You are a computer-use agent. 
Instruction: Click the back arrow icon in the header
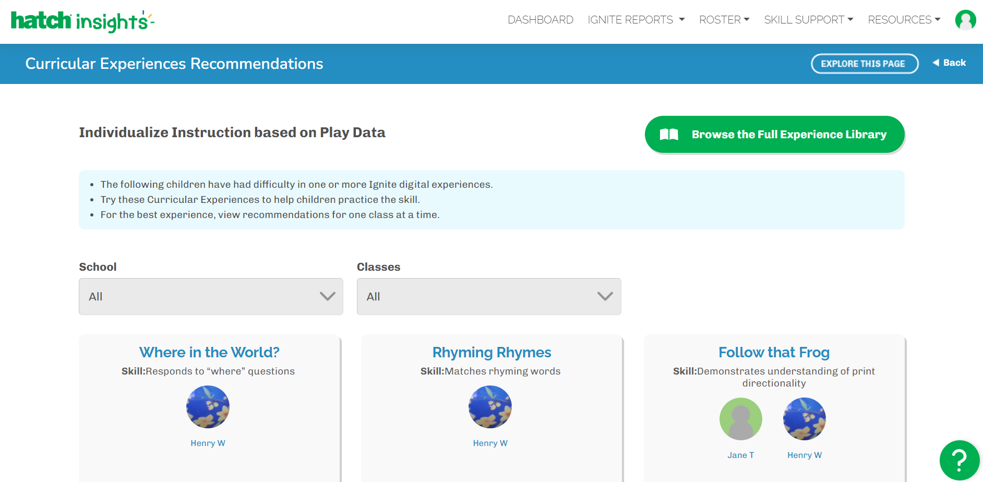(x=936, y=63)
